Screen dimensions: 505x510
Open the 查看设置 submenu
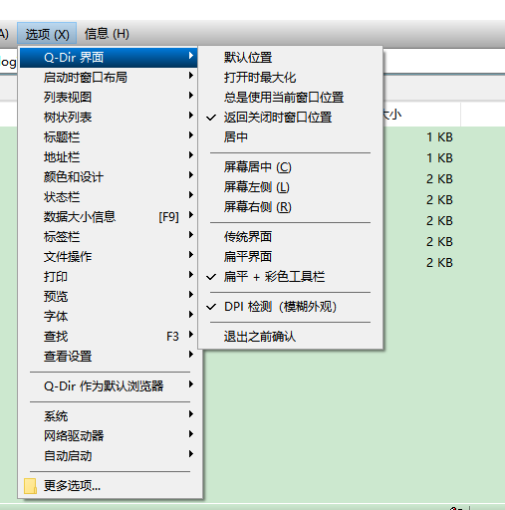(x=109, y=357)
